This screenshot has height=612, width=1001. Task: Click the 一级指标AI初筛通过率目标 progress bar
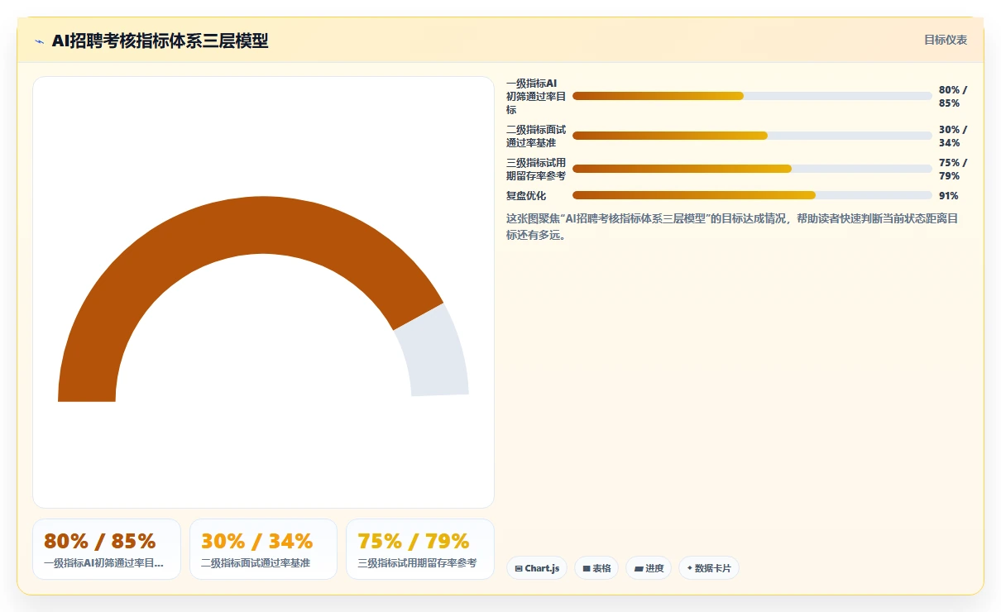752,96
